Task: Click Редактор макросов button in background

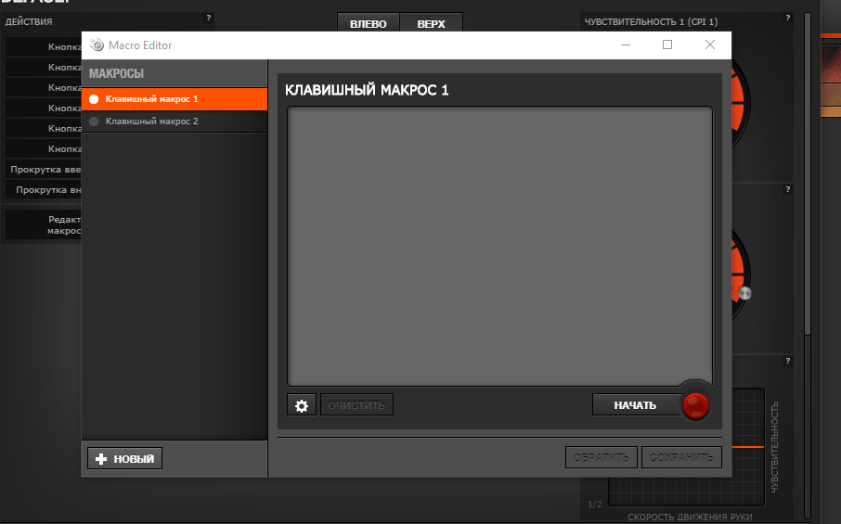Action: click(44, 225)
